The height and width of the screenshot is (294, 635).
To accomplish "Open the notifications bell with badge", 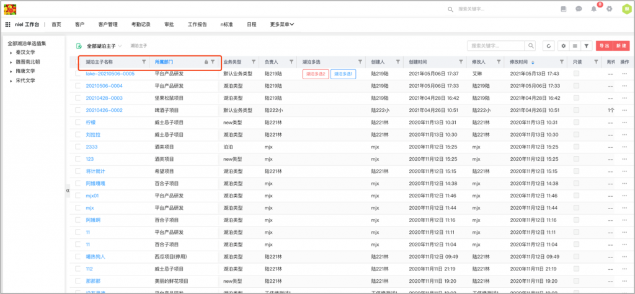I will coord(593,9).
